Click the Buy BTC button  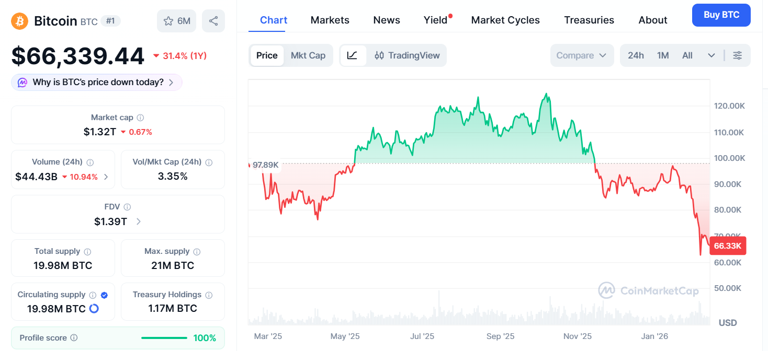pyautogui.click(x=721, y=15)
